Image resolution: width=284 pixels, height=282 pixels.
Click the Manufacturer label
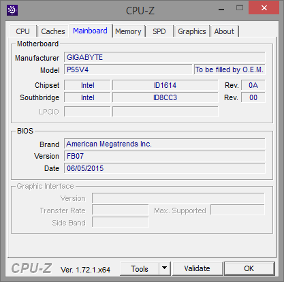click(x=37, y=58)
